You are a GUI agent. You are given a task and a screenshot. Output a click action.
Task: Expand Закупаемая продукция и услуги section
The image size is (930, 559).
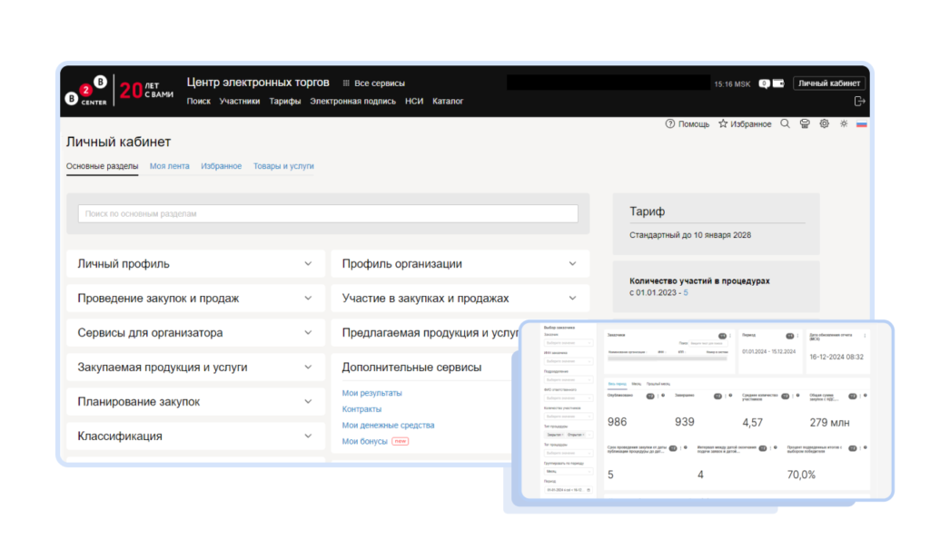click(x=196, y=367)
